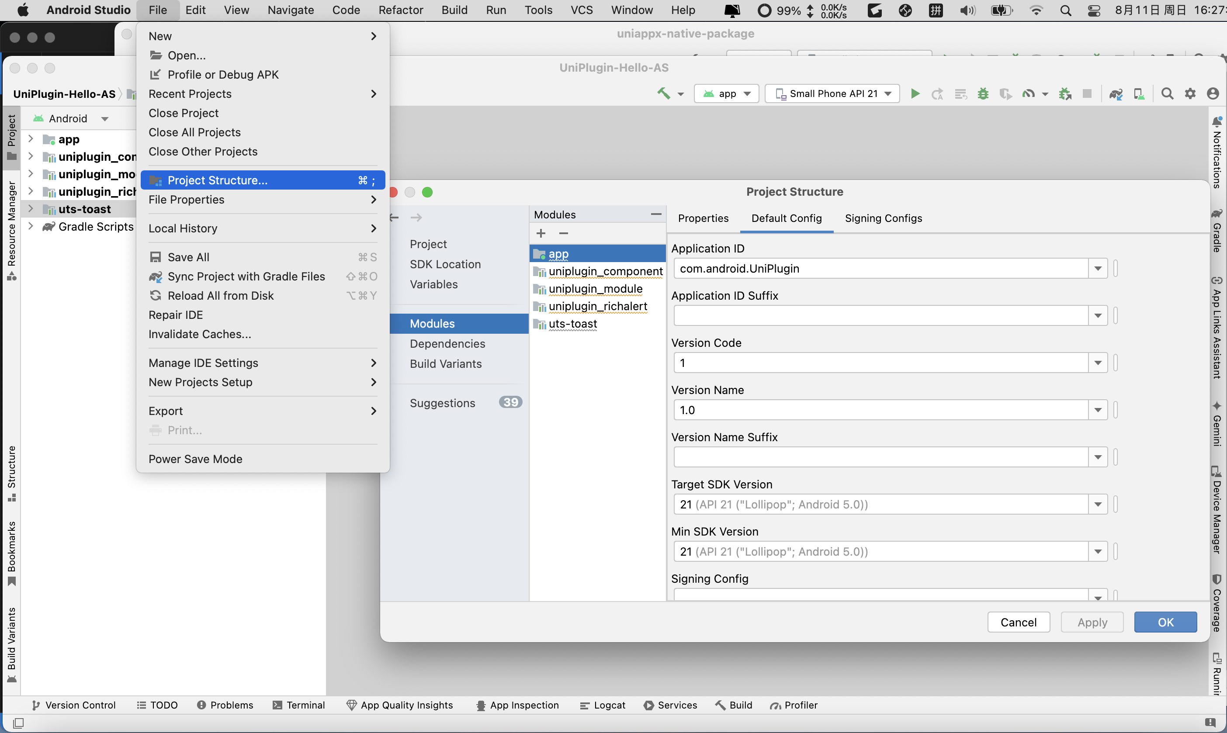Image resolution: width=1227 pixels, height=733 pixels.
Task: Run the app with the green play icon
Action: pyautogui.click(x=915, y=93)
